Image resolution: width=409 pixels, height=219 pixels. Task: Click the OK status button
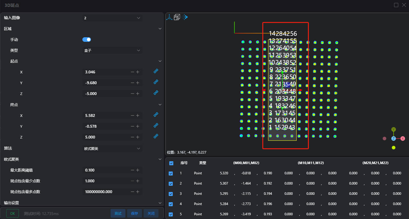click(13, 213)
